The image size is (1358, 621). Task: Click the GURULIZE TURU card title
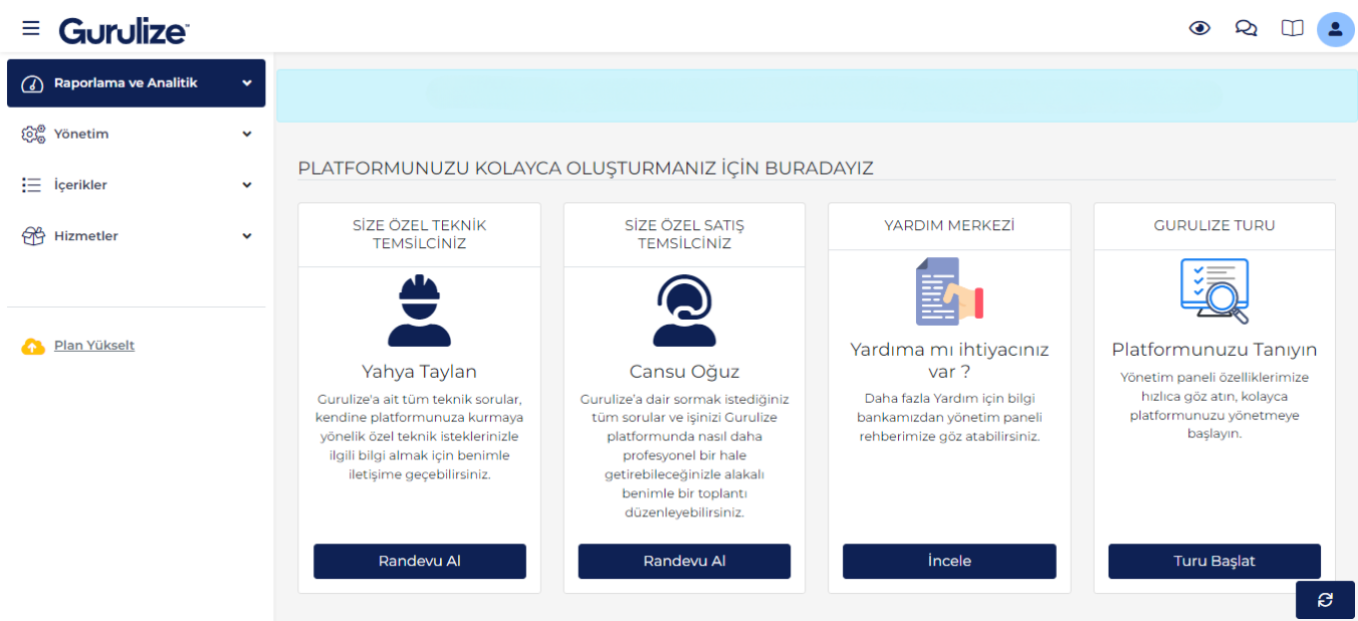click(x=1214, y=226)
